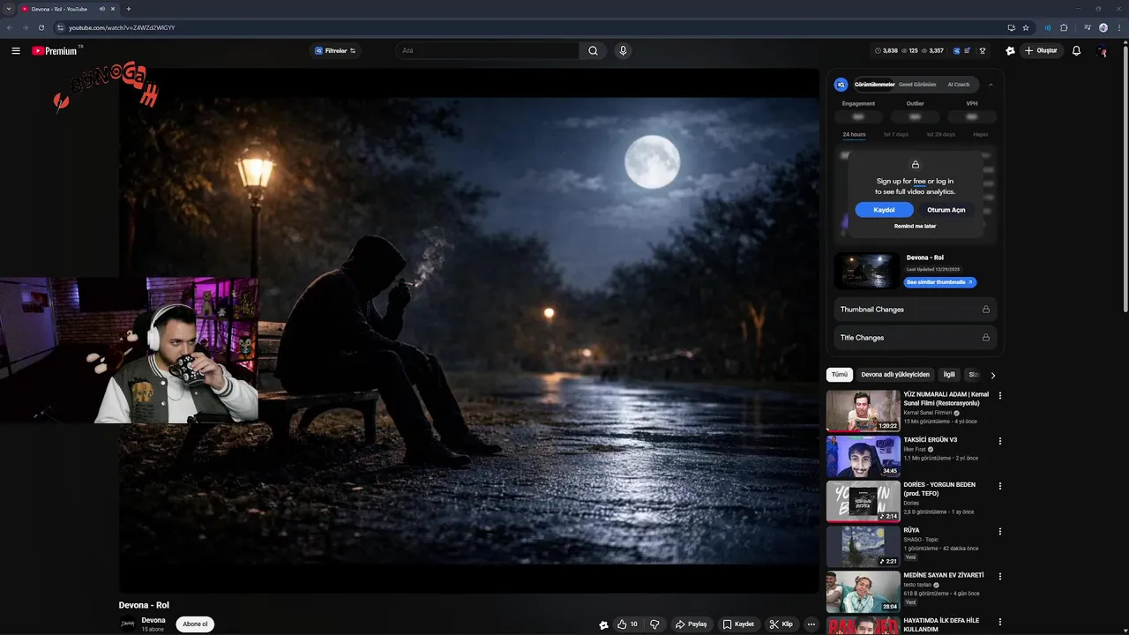
Task: Open options menu for YORGUN BEDEN video
Action: coord(999,486)
